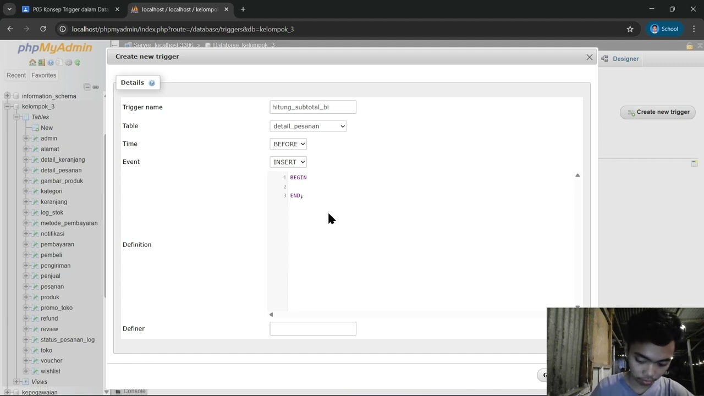704x396 pixels.
Task: Open the Chrome three-dot menu
Action: [694, 29]
